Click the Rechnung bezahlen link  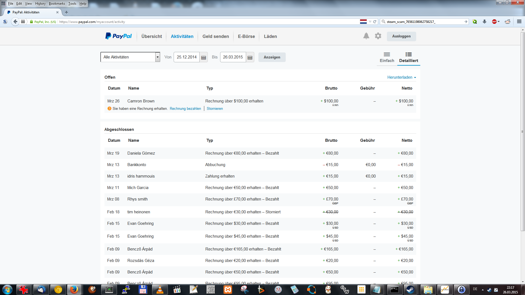point(185,109)
